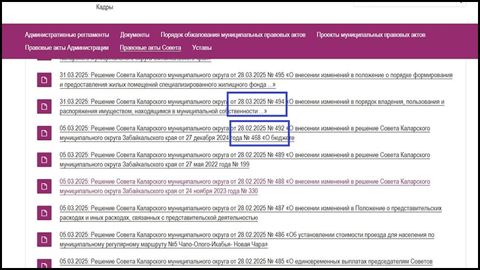Open document icon for decision № 488
This screenshot has width=480, height=270.
pos(44,187)
